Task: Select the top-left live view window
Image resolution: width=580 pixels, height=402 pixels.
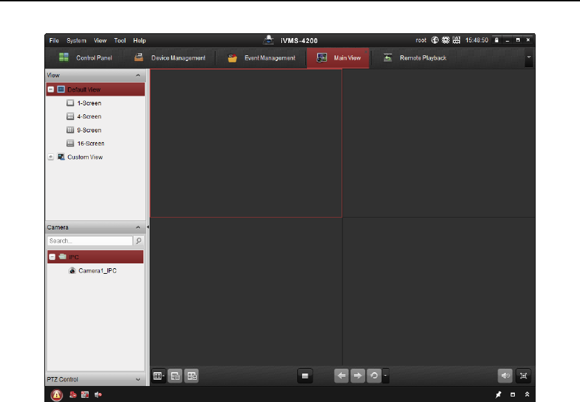Action: 246,143
